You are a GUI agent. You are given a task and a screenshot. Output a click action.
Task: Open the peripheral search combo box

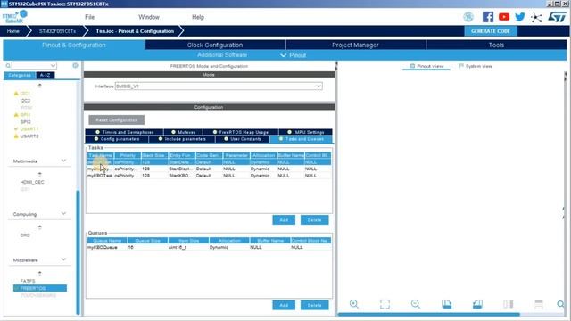pos(34,65)
